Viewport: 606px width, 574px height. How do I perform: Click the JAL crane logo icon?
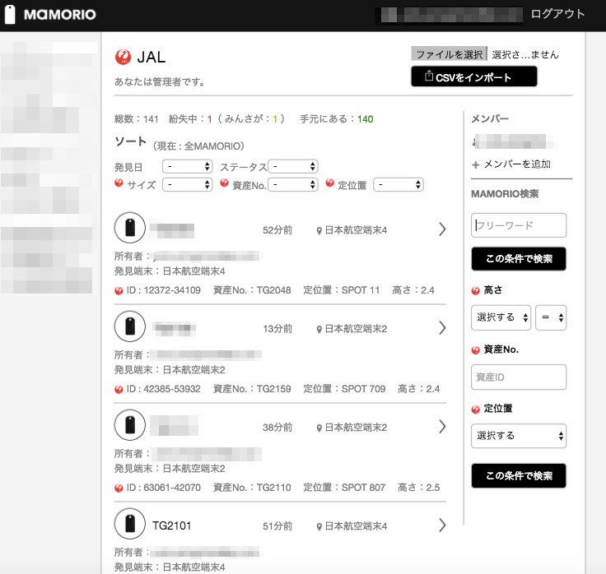tap(123, 57)
